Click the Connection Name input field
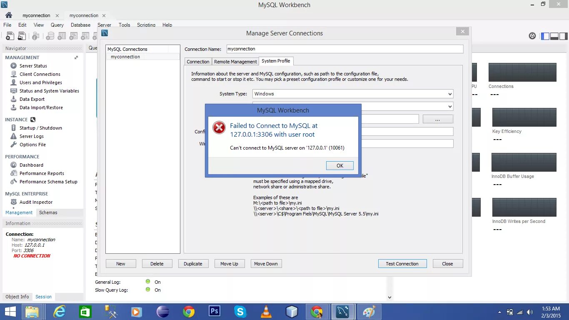This screenshot has height=320, width=569. pyautogui.click(x=345, y=49)
